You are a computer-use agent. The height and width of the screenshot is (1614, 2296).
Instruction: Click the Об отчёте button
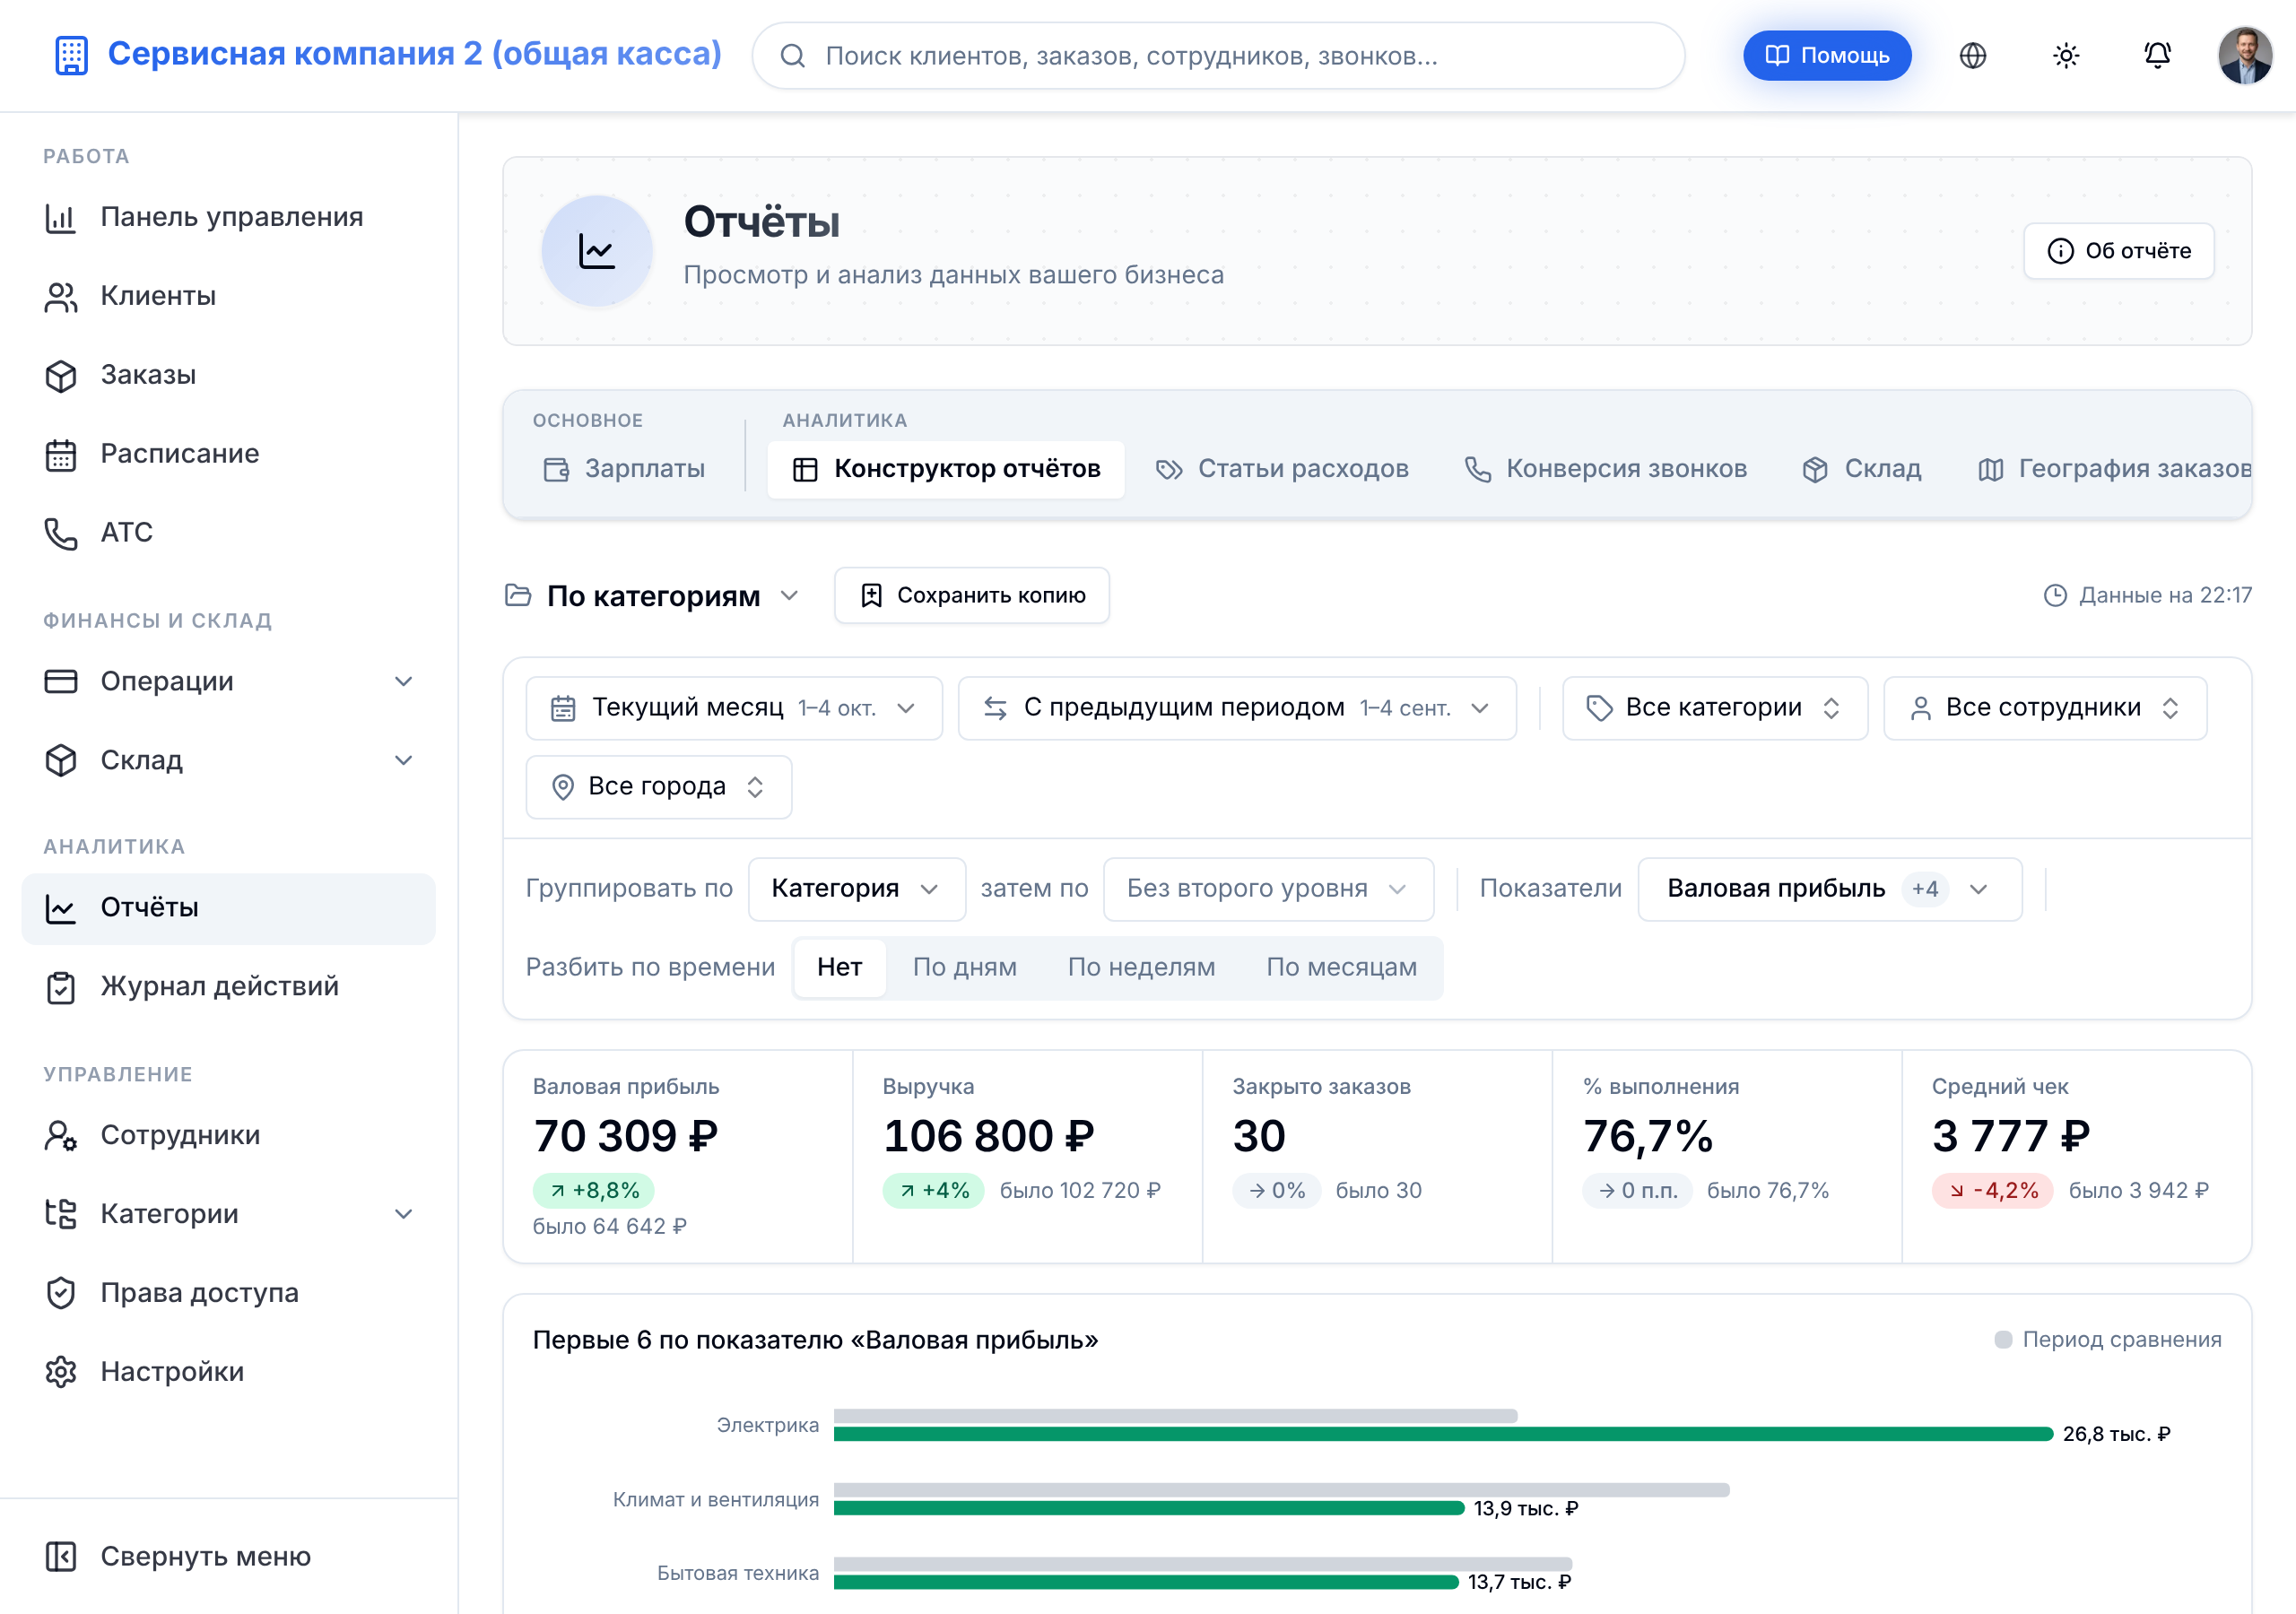pyautogui.click(x=2118, y=251)
